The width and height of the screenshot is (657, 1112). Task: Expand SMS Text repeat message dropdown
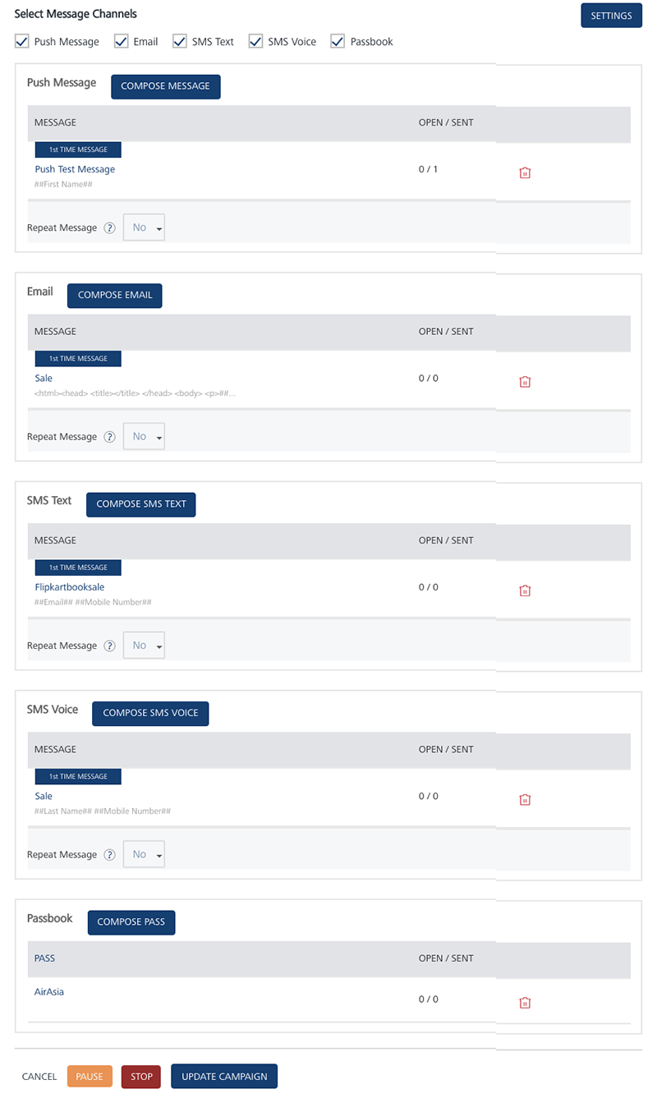144,646
